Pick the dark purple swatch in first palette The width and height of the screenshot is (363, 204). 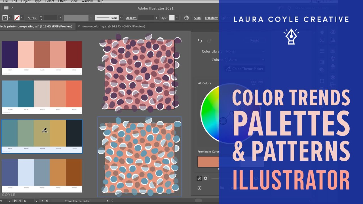click(10, 54)
